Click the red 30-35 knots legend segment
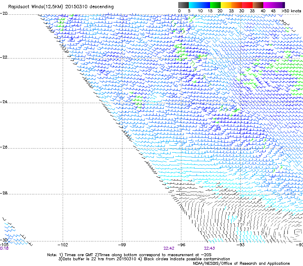Image resolution: width=303 pixels, height=266 pixels. 247,5
